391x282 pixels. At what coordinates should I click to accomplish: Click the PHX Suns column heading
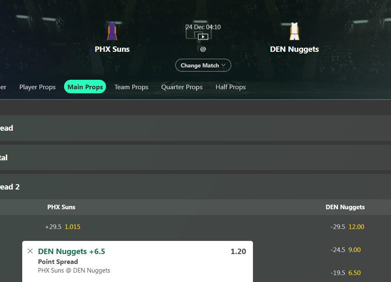(x=61, y=207)
